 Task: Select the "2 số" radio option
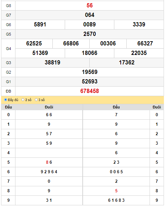click(x=23, y=100)
